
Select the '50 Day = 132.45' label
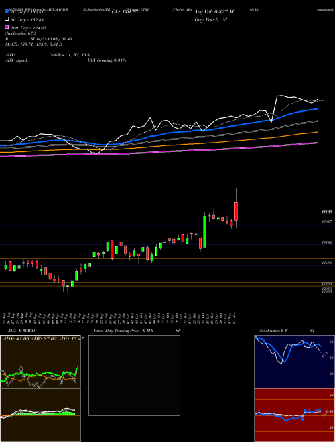click(27, 20)
